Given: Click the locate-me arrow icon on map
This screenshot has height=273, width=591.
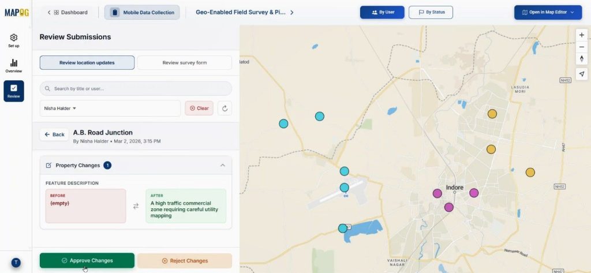Looking at the screenshot, I should (582, 73).
